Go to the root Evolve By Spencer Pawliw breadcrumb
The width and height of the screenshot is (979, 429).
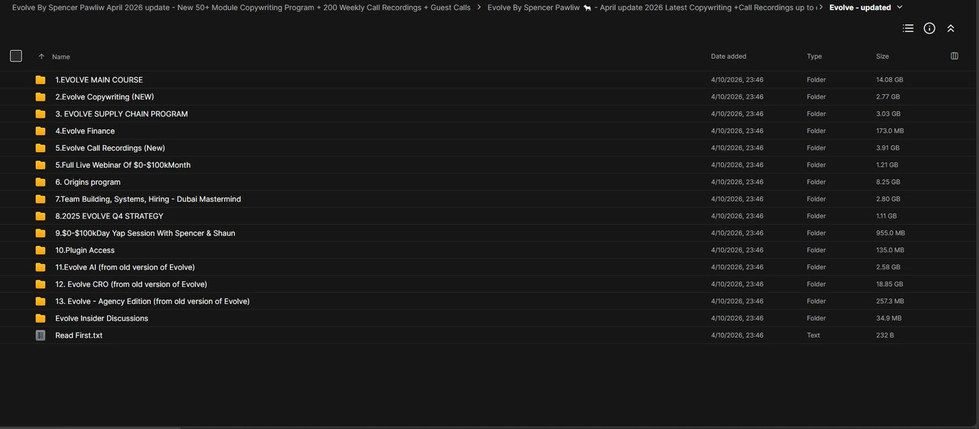[x=241, y=7]
